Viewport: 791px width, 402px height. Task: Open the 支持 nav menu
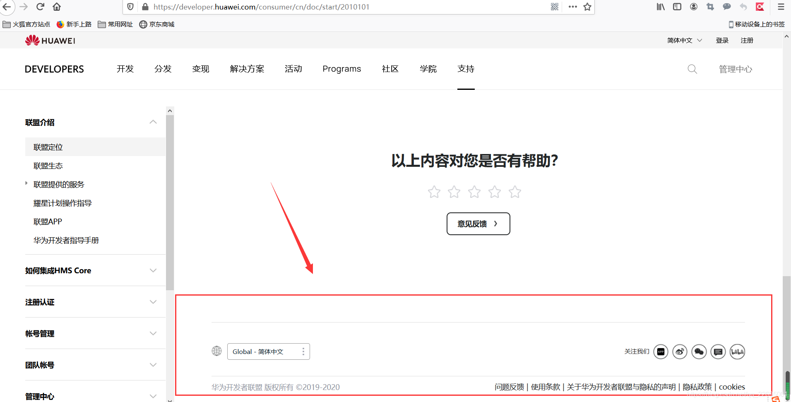coord(466,69)
